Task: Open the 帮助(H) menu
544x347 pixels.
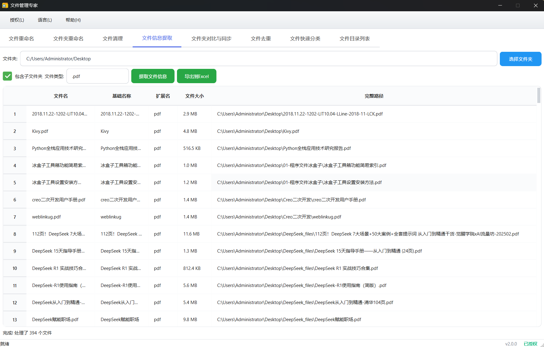Action: click(73, 20)
